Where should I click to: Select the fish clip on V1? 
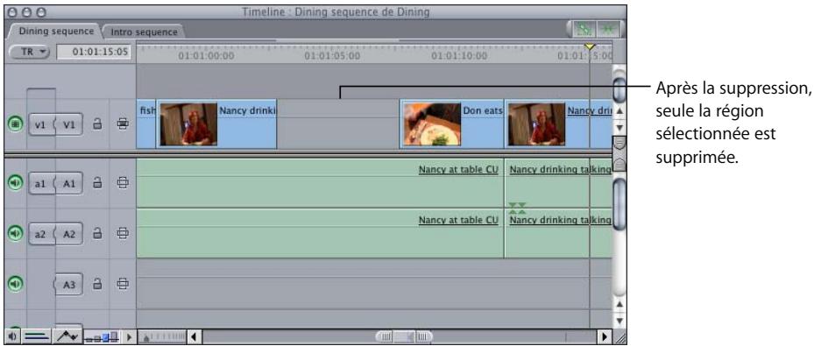point(145,124)
